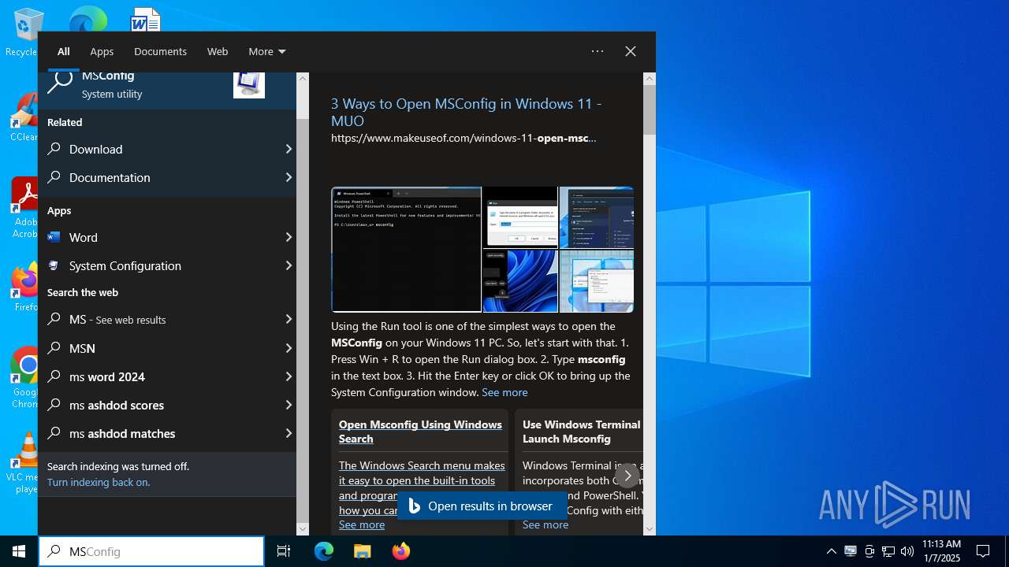
Task: Expand the System Configuration result arrow
Action: click(288, 265)
